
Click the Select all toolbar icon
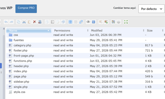pos(70,22)
